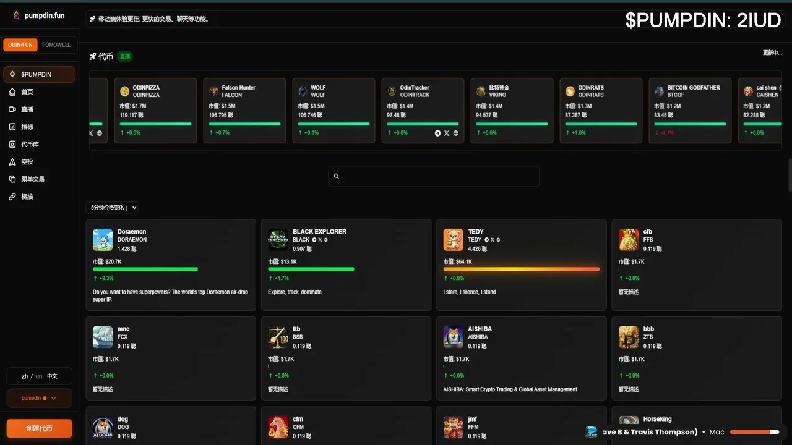Screen dimensions: 792x445
Task: Click into the token search field
Action: coord(434,176)
